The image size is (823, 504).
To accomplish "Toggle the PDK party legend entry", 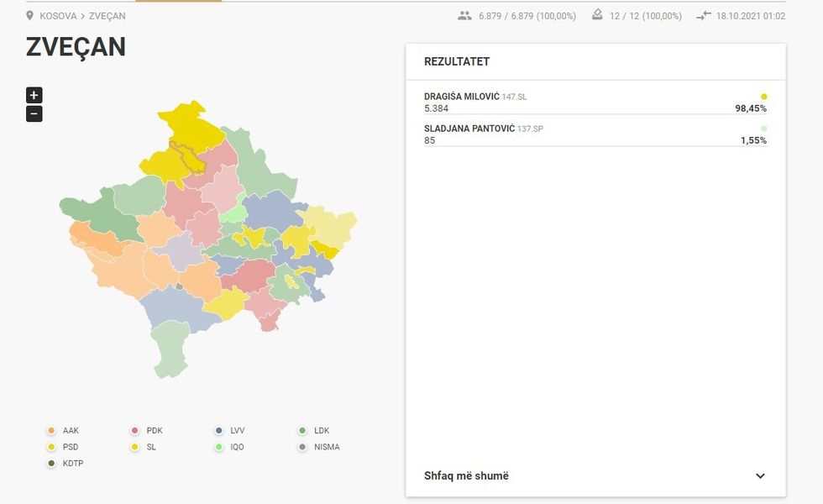I will [147, 431].
